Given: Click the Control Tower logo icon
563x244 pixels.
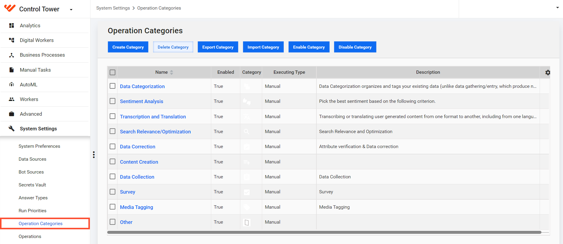Looking at the screenshot, I should coord(10,8).
